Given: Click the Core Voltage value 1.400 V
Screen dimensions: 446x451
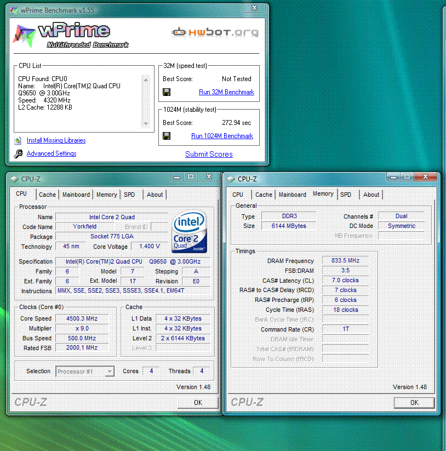Looking at the screenshot, I should pyautogui.click(x=149, y=247).
